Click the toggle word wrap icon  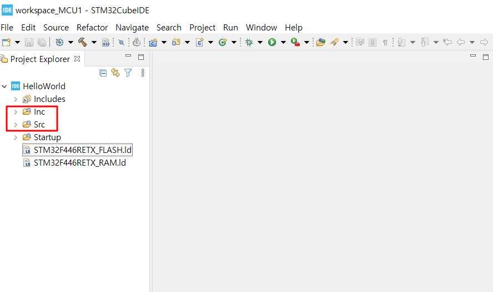pyautogui.click(x=360, y=42)
